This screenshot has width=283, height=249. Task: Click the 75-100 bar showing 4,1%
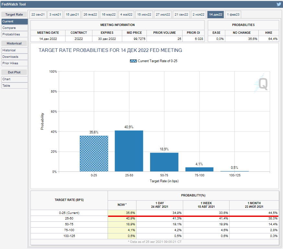199,169
